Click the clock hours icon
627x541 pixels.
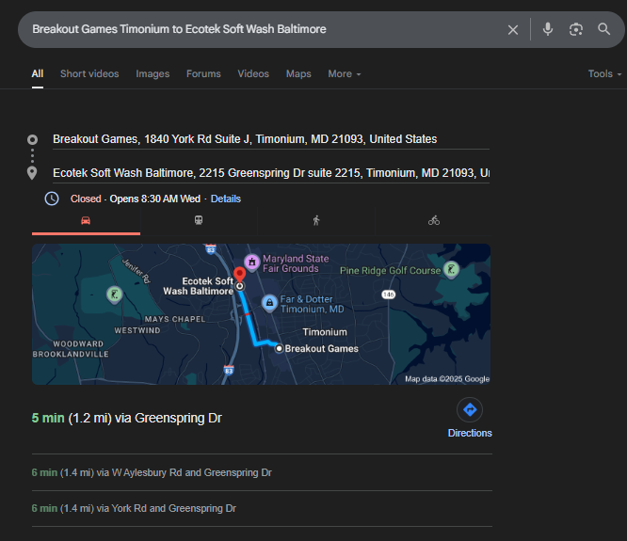point(52,199)
